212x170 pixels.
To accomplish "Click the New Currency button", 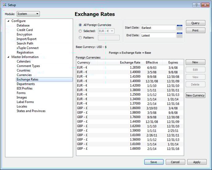I will [x=195, y=95].
